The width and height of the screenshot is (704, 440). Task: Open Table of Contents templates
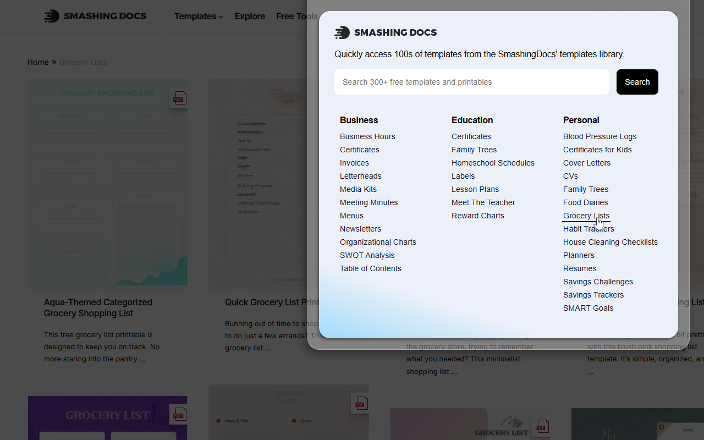[371, 268]
